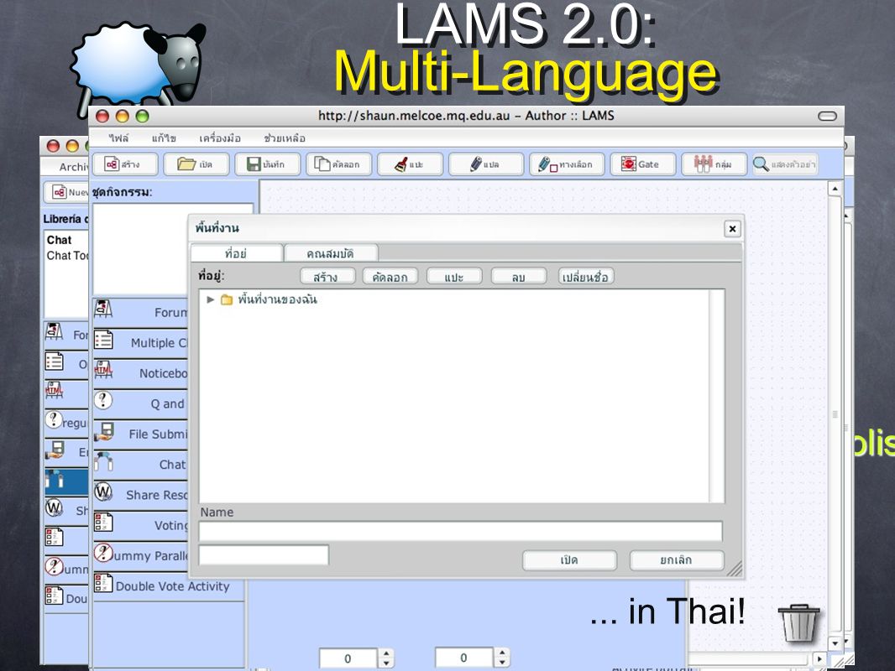This screenshot has height=671, width=895.
Task: Select the File Submit activity icon
Action: click(103, 431)
